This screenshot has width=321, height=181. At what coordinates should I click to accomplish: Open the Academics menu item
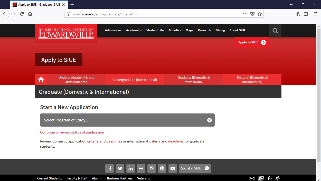(134, 30)
